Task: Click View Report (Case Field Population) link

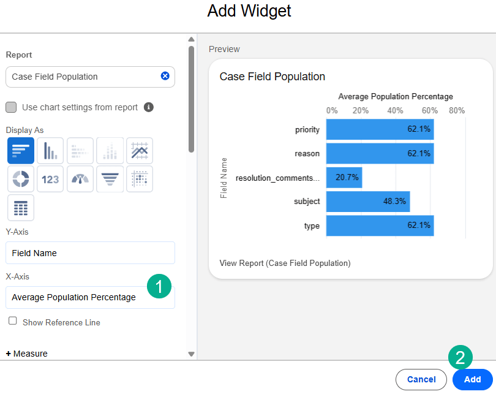Action: click(285, 263)
